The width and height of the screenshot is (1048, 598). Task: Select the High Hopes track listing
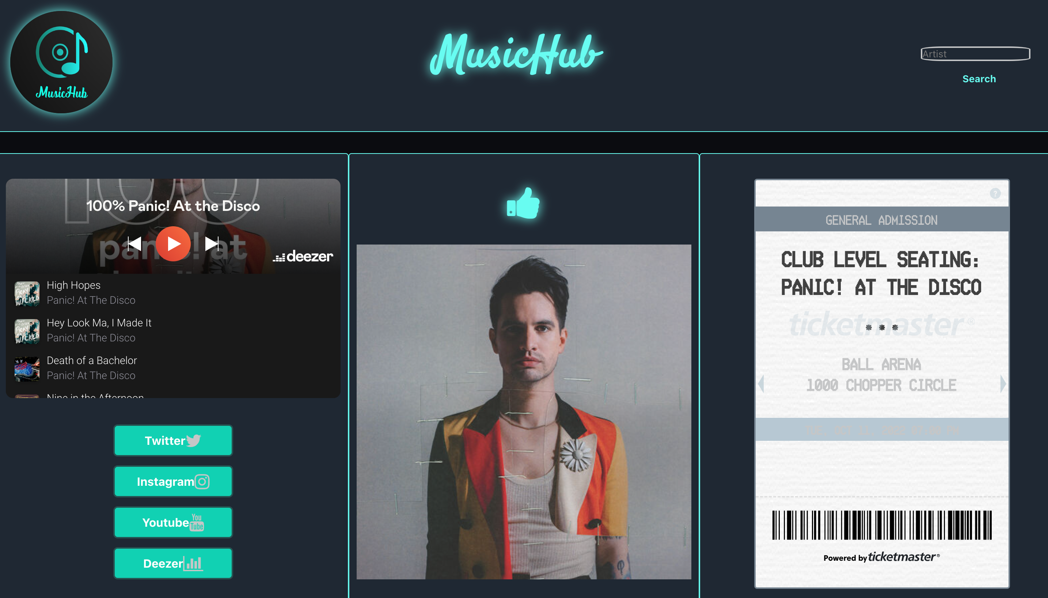pos(174,292)
